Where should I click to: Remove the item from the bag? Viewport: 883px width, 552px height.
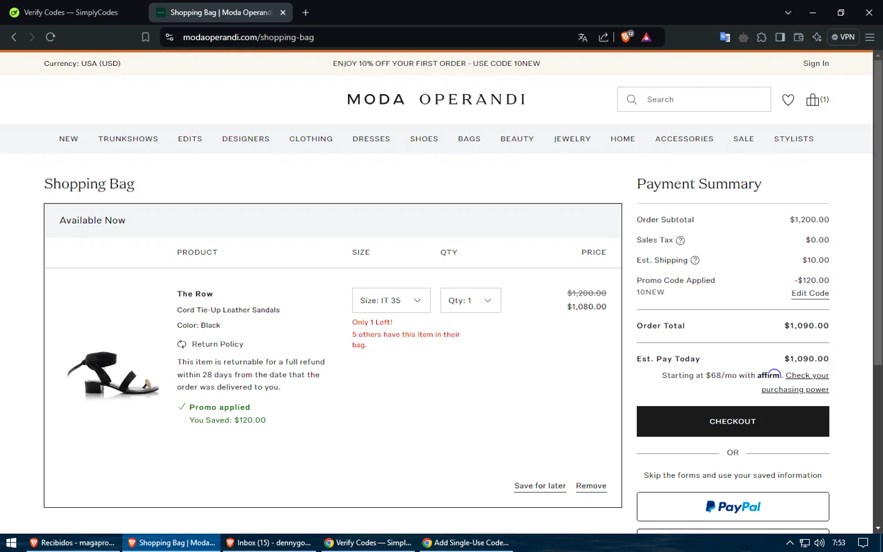pos(591,486)
